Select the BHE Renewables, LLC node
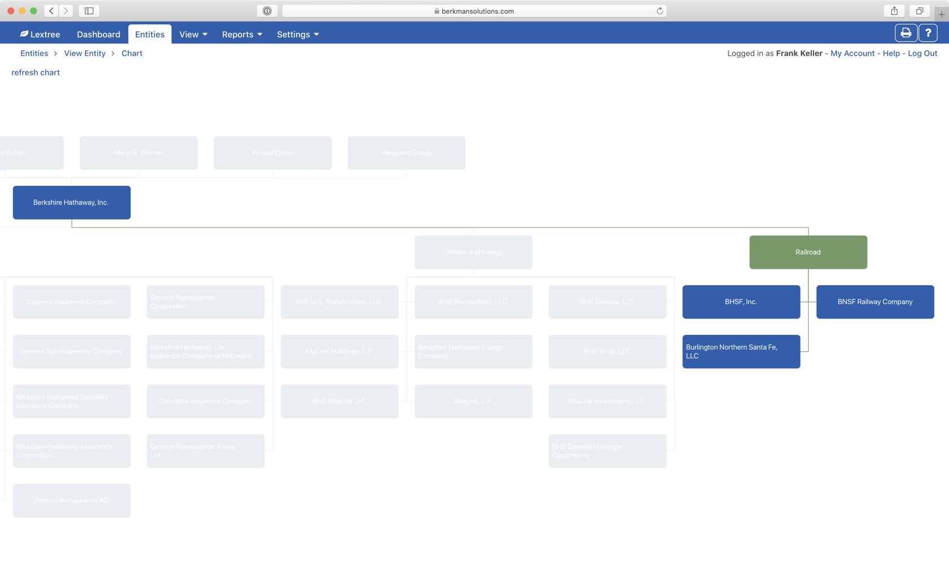949x580 pixels. tap(473, 302)
